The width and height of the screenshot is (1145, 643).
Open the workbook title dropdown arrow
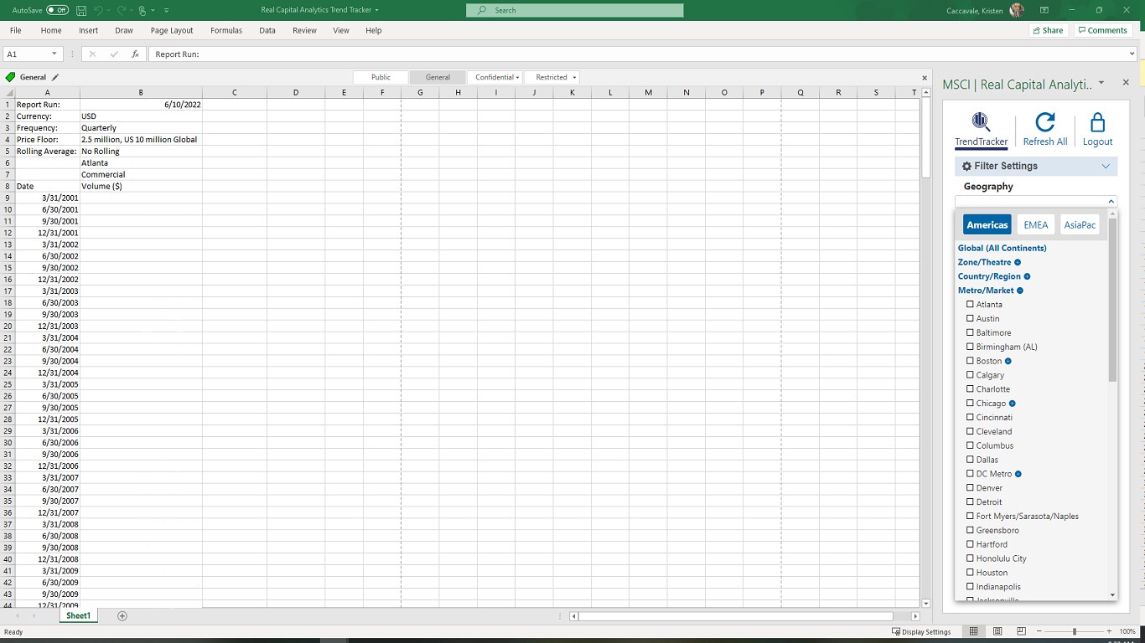[377, 10]
